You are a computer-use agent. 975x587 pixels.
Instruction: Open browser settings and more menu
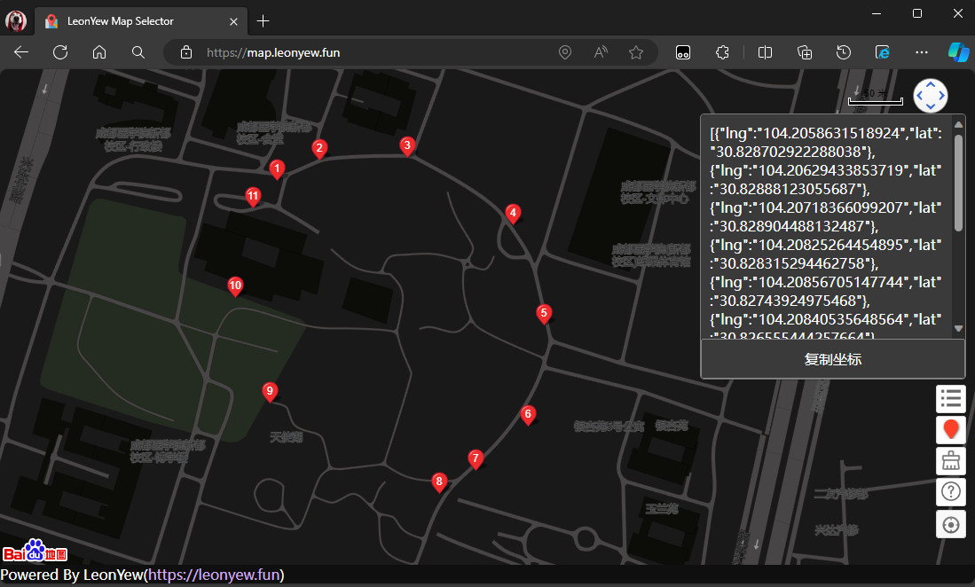(x=922, y=53)
